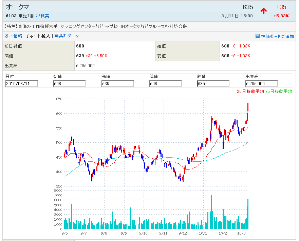The image size is (299, 241).
Task: Click into the 始値 input box
Action: click(69, 84)
